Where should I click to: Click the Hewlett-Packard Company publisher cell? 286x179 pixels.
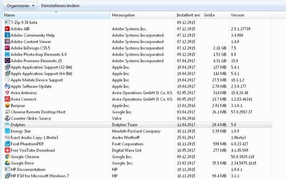tap(136, 131)
